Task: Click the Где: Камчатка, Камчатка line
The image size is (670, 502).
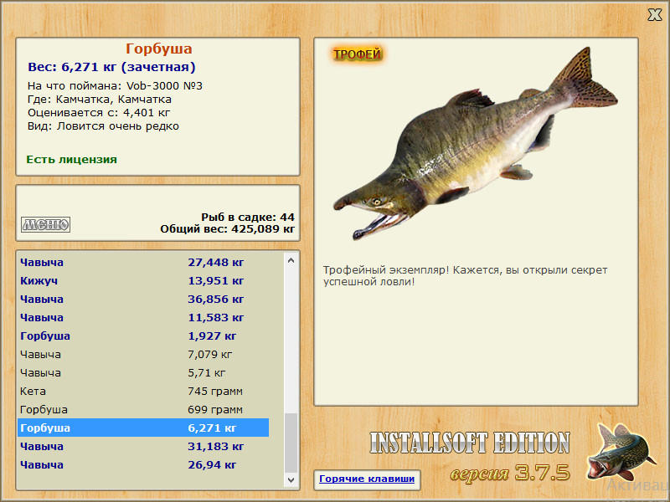Action: pos(100,100)
